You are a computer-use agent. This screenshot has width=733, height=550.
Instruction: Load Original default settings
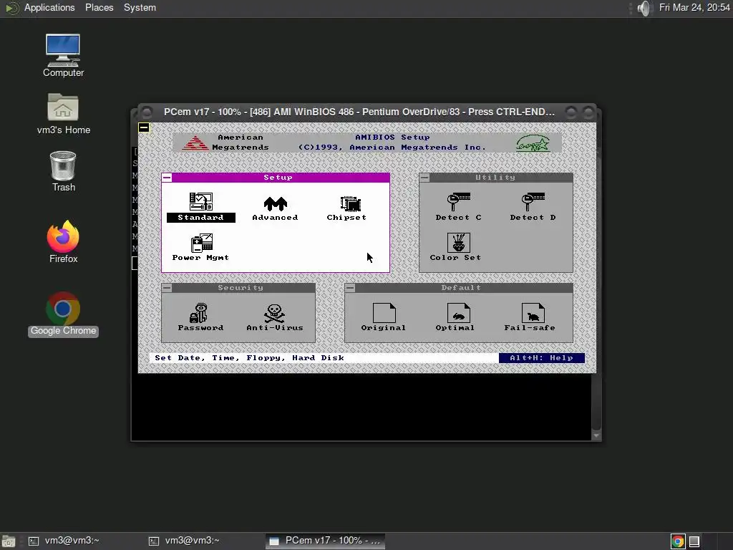384,317
